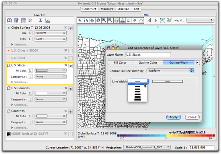Select the pan hand tool
This screenshot has height=154, width=221.
pyautogui.click(x=98, y=20)
